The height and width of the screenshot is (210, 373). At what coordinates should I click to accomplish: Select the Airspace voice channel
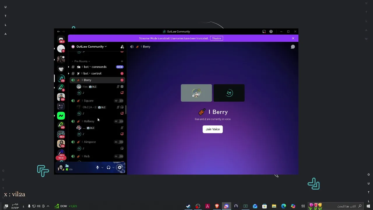click(97, 142)
